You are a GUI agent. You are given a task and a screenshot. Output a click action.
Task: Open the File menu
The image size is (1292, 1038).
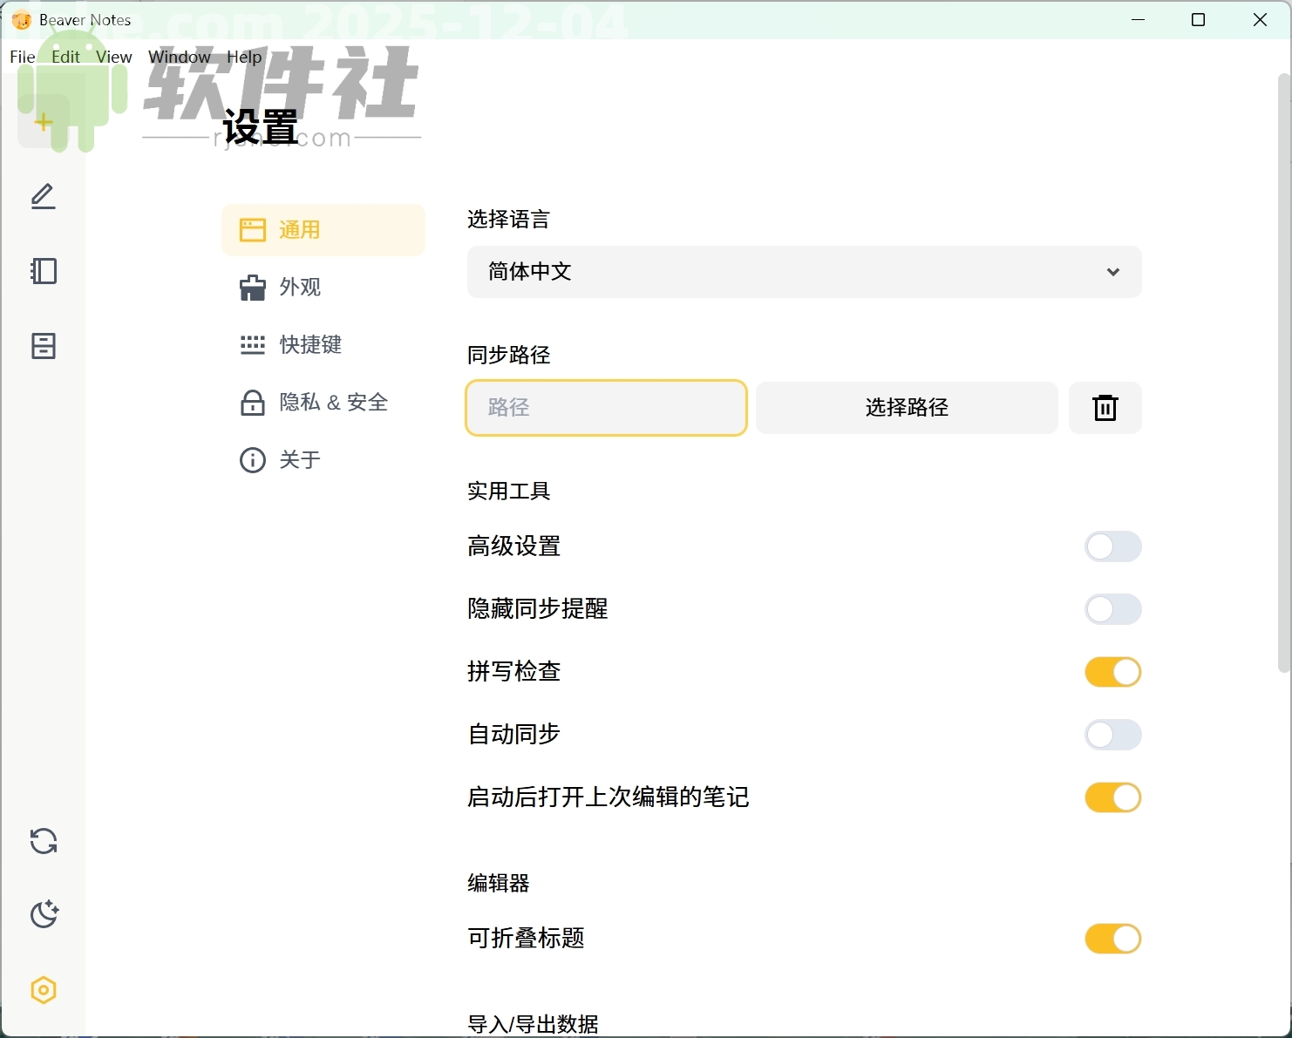22,57
